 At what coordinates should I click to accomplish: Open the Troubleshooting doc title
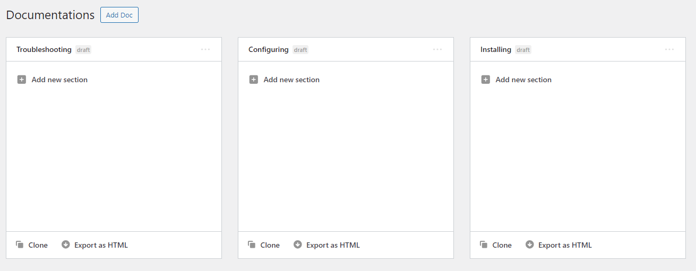(x=44, y=49)
